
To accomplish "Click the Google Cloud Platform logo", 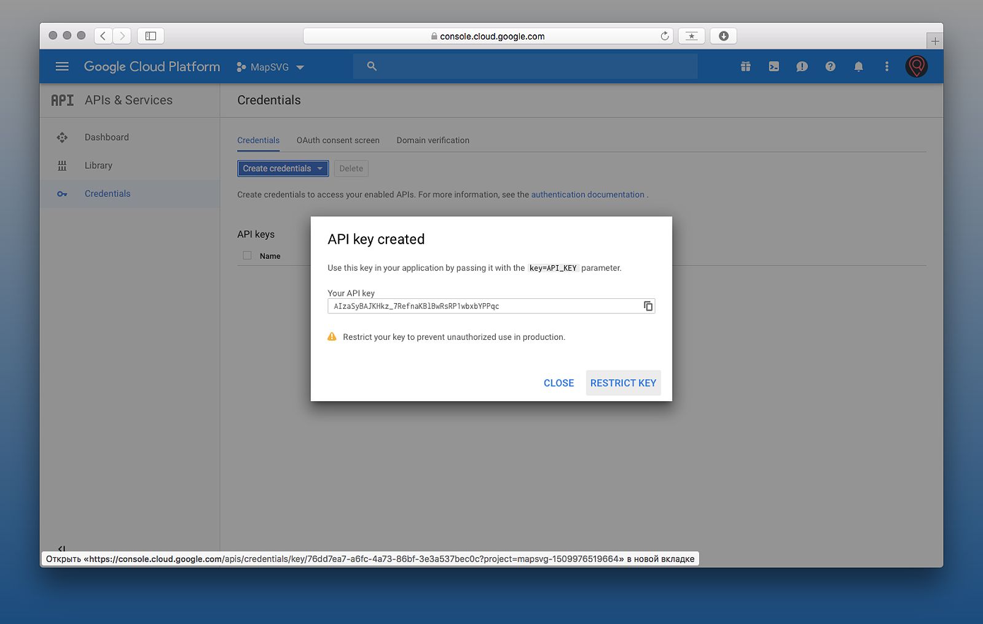I will [x=152, y=66].
